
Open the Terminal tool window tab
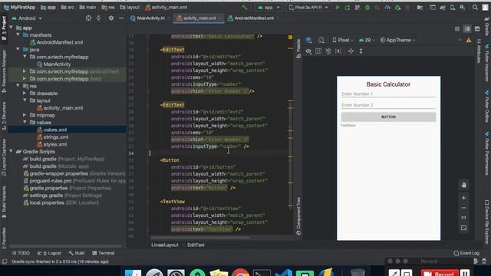click(x=104, y=253)
